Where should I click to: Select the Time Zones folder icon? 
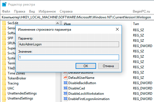point(4,73)
